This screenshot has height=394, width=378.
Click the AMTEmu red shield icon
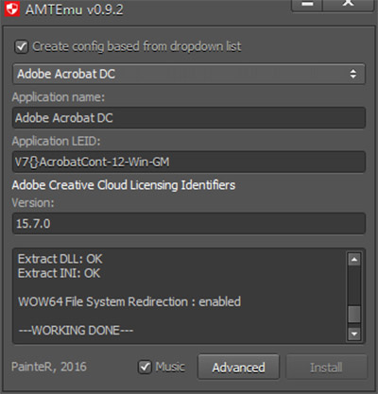point(12,9)
